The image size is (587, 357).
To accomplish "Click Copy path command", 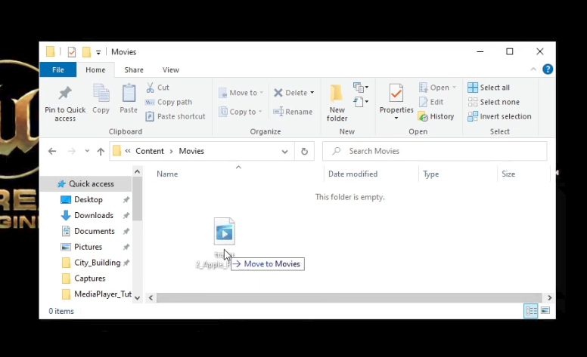I will tap(169, 102).
